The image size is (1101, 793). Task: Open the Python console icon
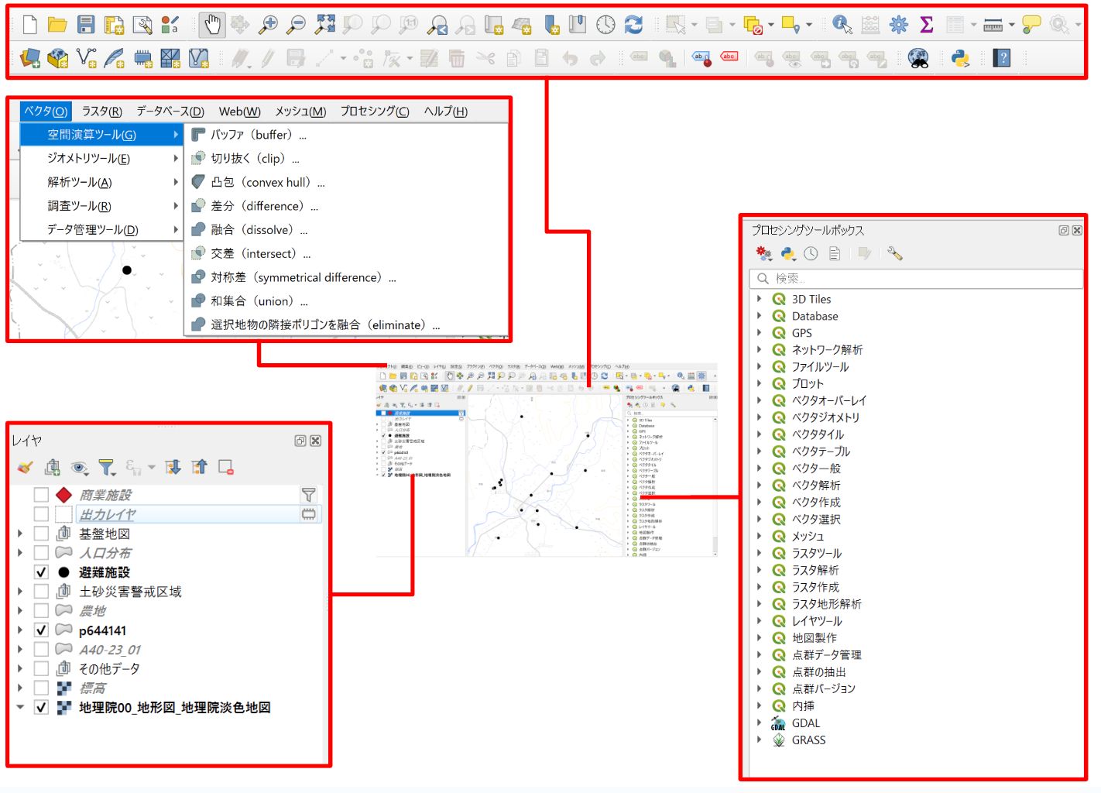pyautogui.click(x=961, y=58)
